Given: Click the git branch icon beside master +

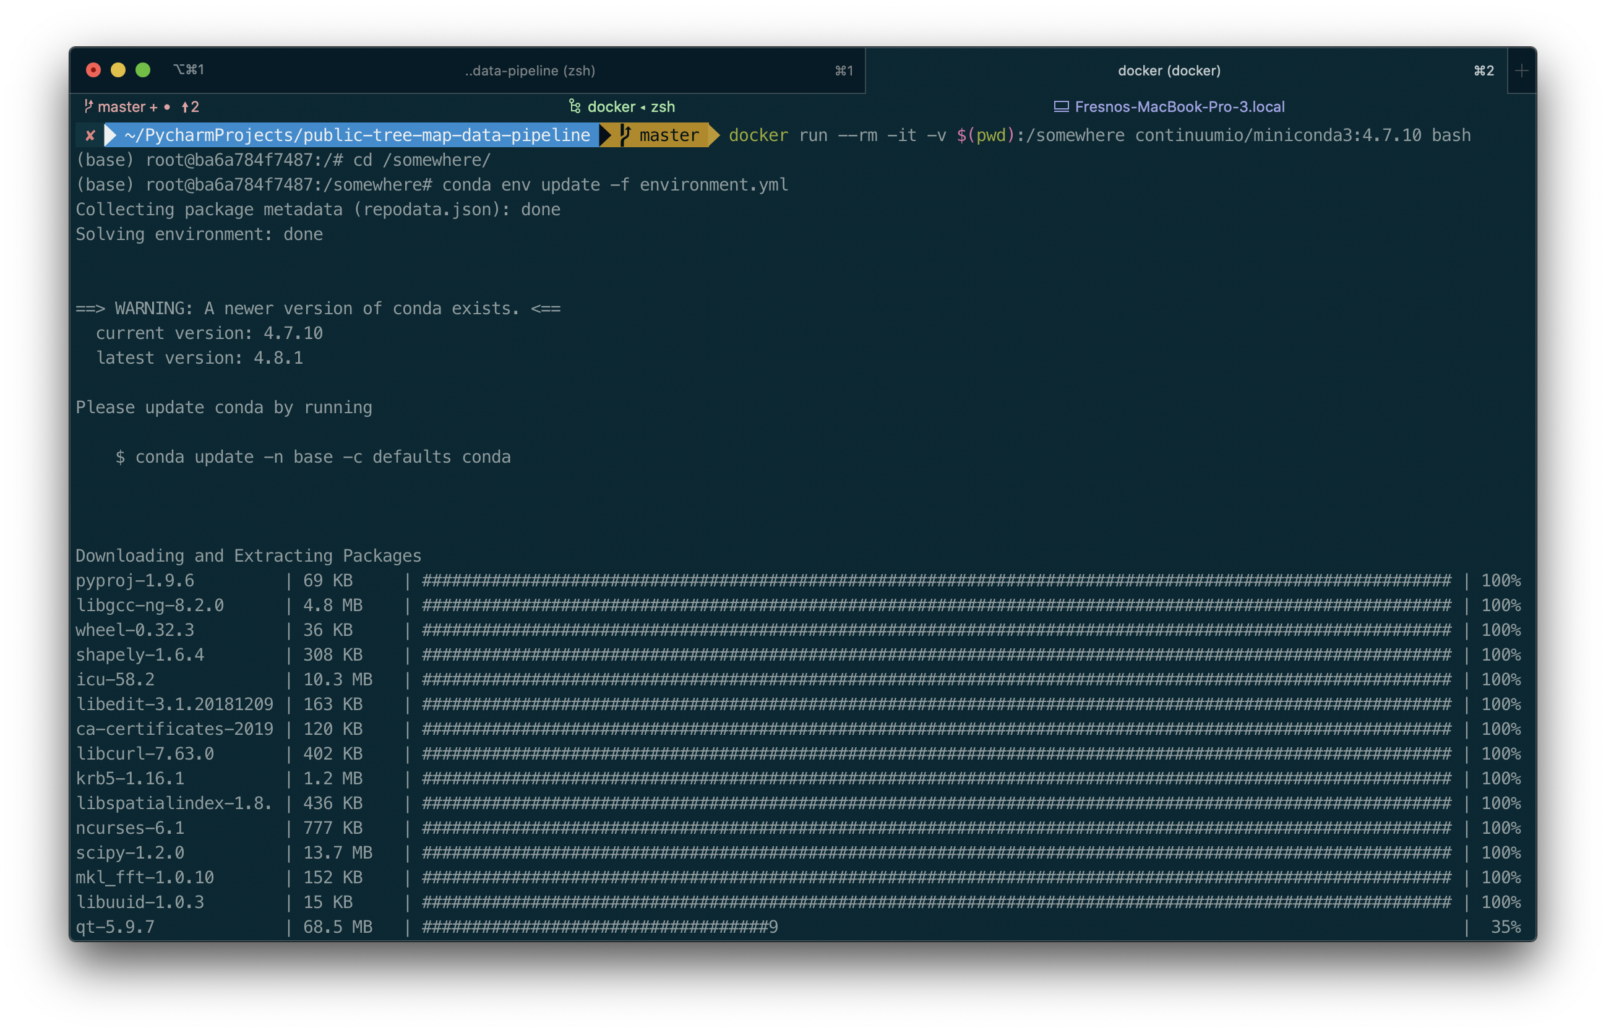Looking at the screenshot, I should [x=88, y=106].
